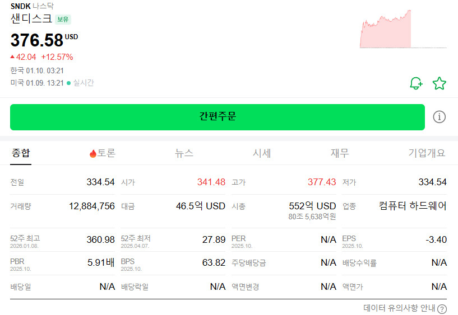
Task: Switch to the 뉴스 tab
Action: point(184,153)
